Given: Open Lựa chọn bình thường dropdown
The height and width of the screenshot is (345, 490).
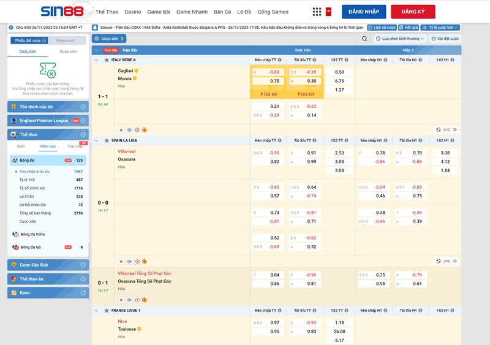Looking at the screenshot, I should point(400,39).
